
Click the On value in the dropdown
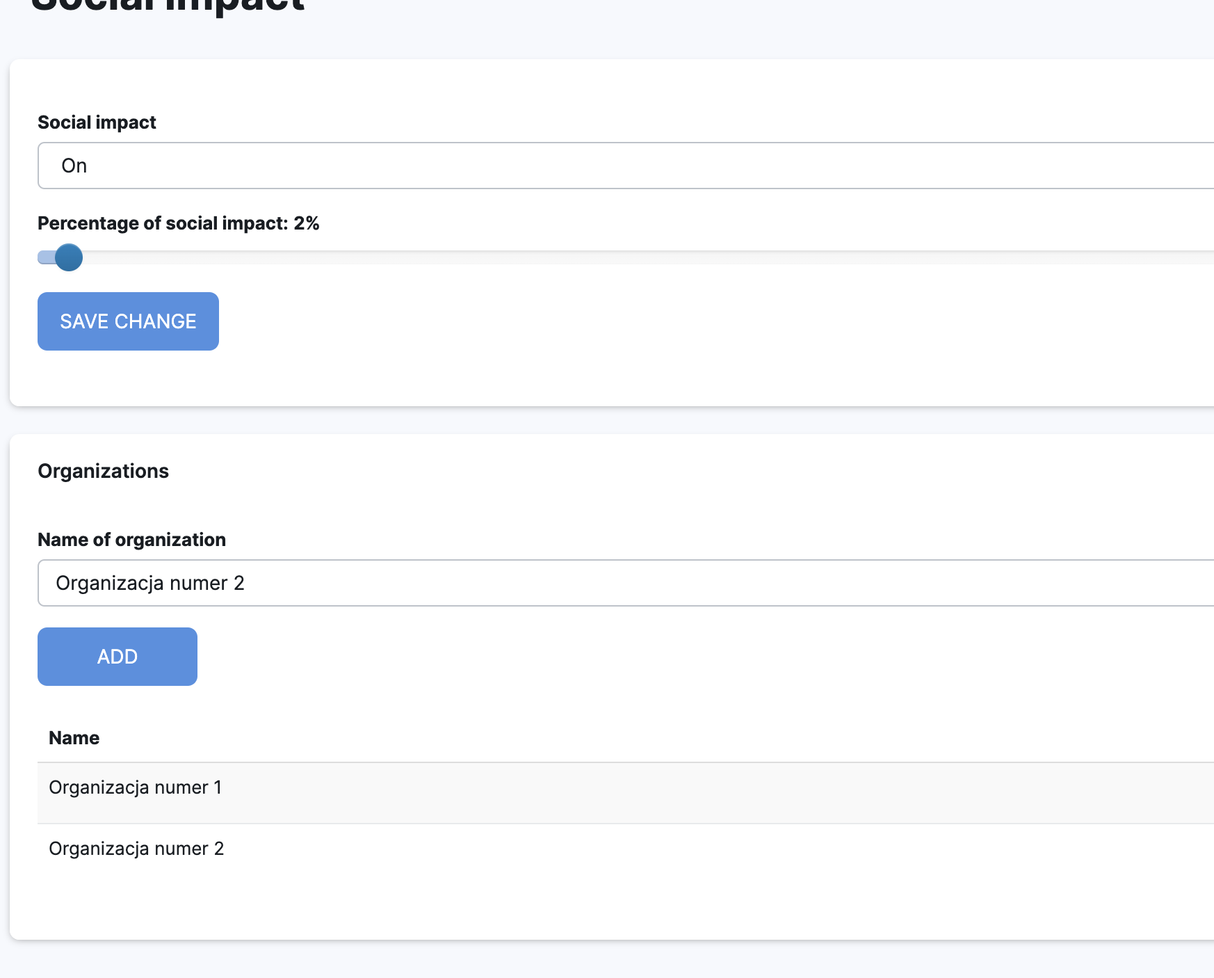pyautogui.click(x=74, y=166)
